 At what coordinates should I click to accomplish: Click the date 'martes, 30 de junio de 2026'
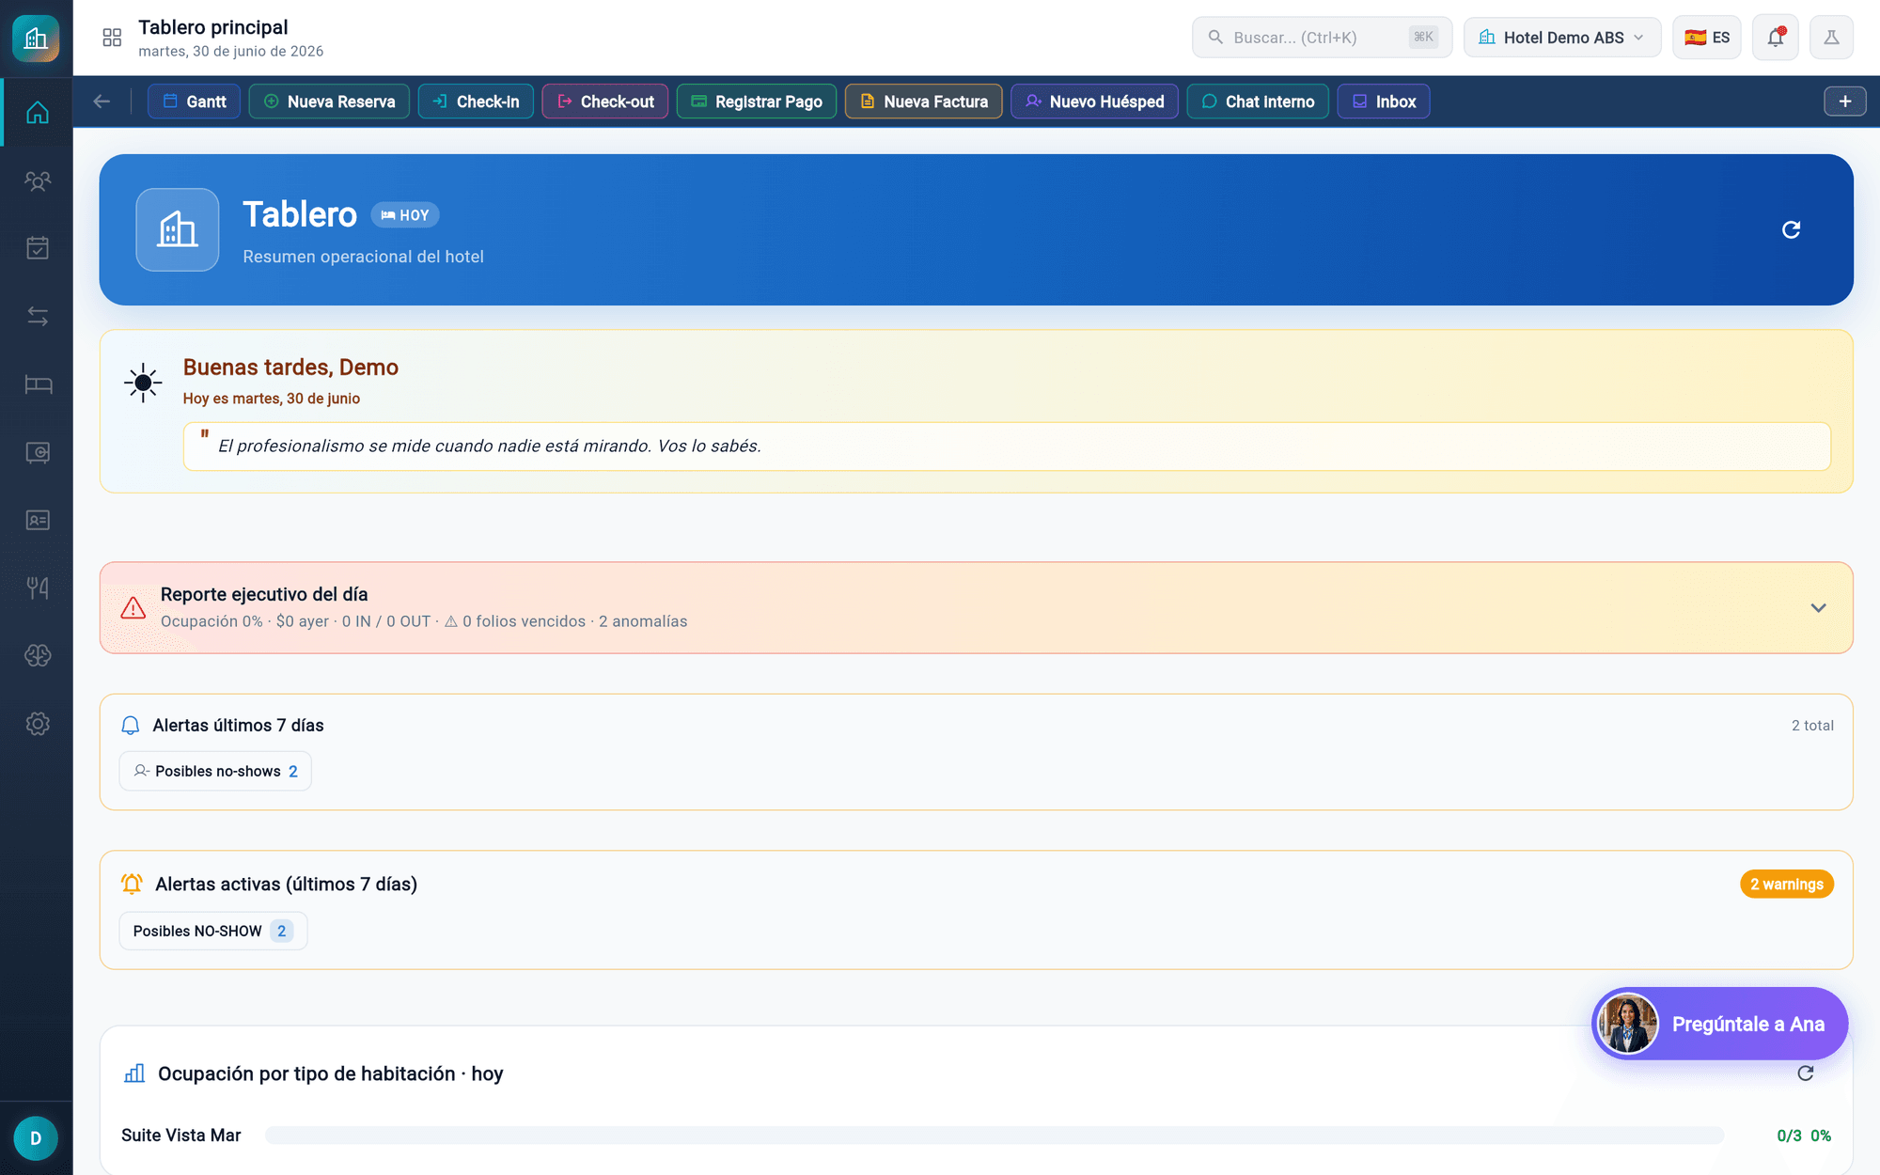231,52
